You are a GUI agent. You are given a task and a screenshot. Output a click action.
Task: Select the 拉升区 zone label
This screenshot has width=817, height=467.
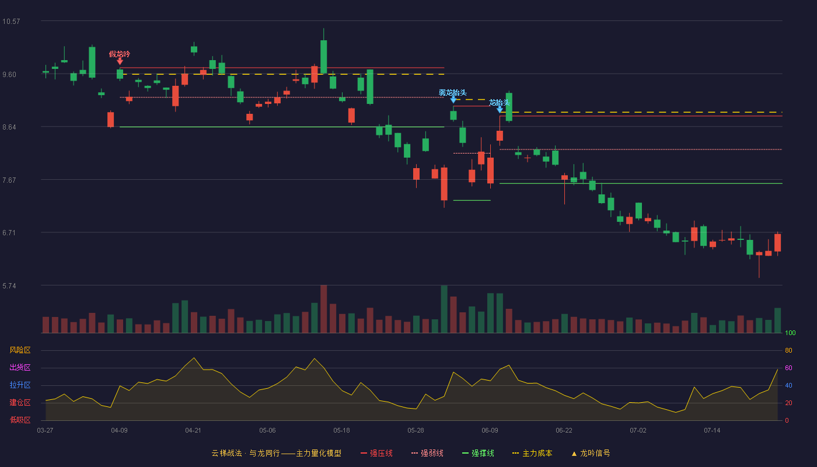pyautogui.click(x=20, y=385)
